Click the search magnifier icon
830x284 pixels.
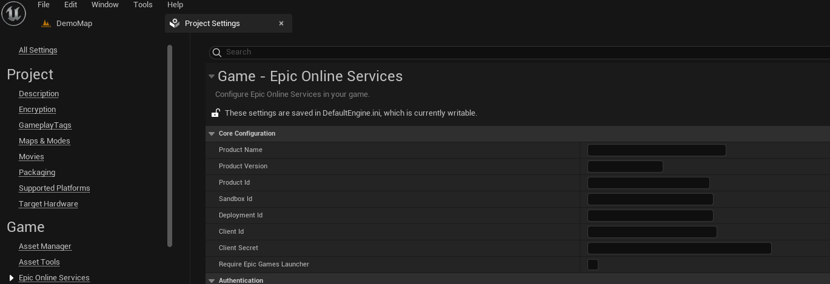coord(217,52)
